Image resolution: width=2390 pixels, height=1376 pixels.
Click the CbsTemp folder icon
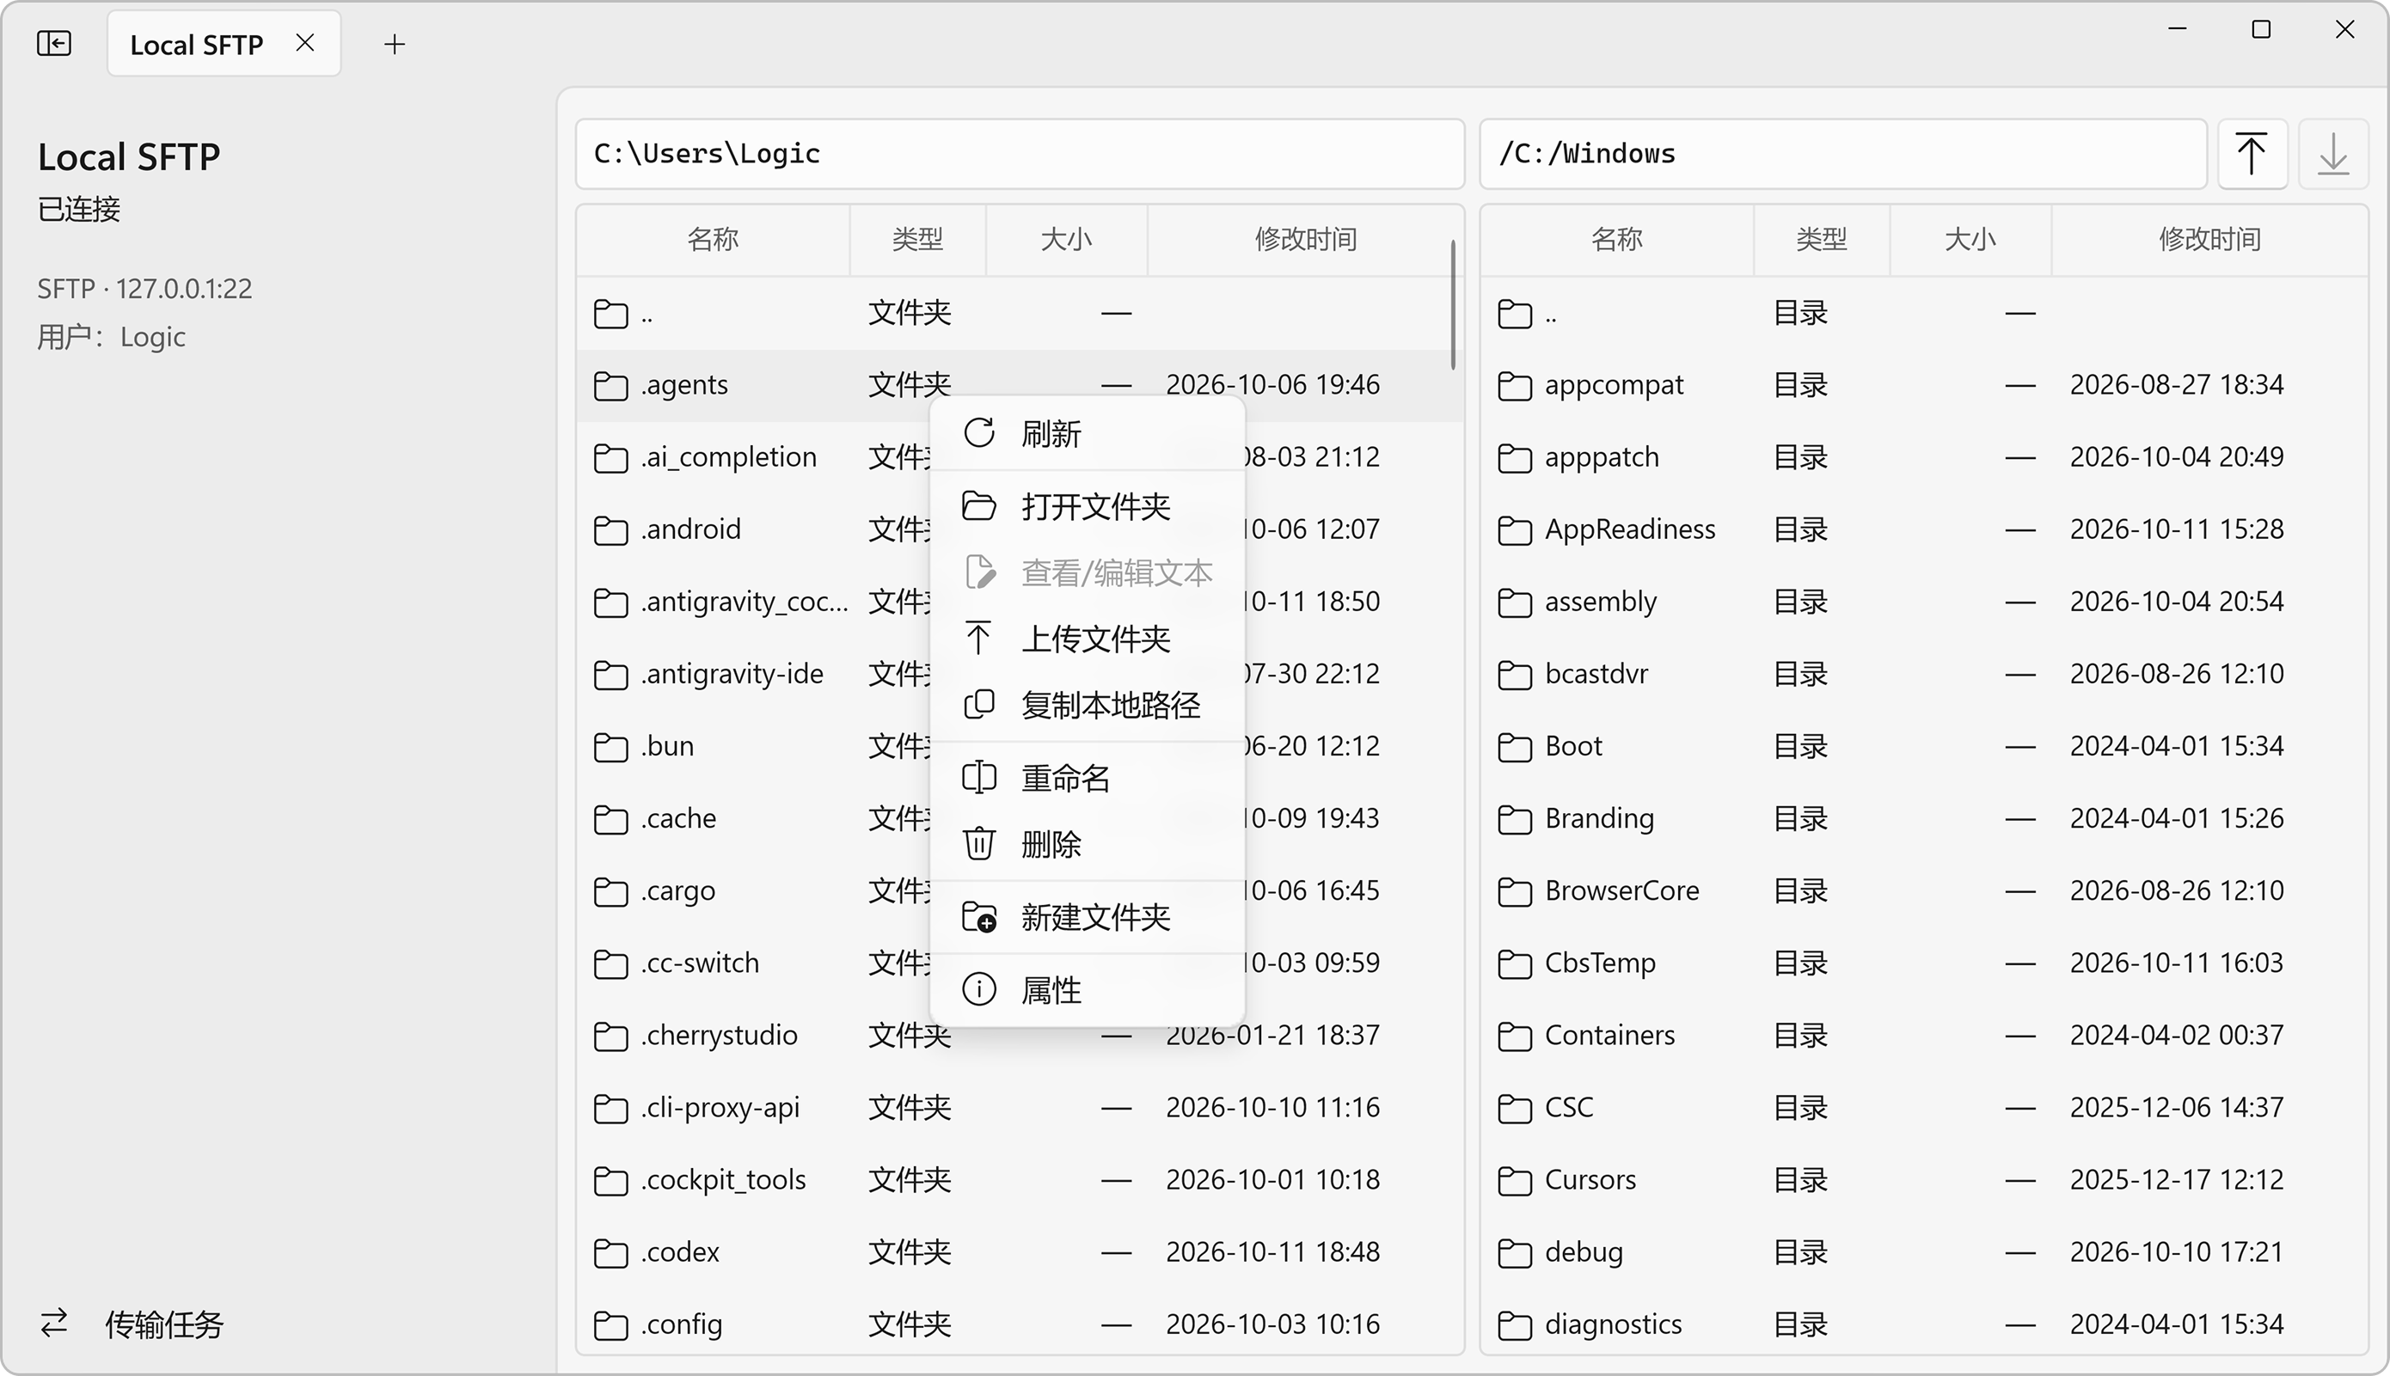pos(1515,964)
